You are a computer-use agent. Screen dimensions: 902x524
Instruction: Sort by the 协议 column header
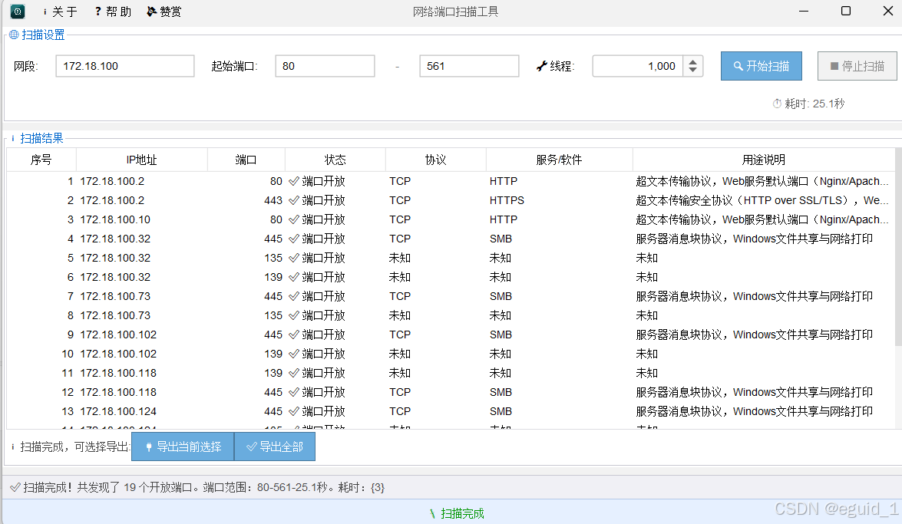click(436, 160)
